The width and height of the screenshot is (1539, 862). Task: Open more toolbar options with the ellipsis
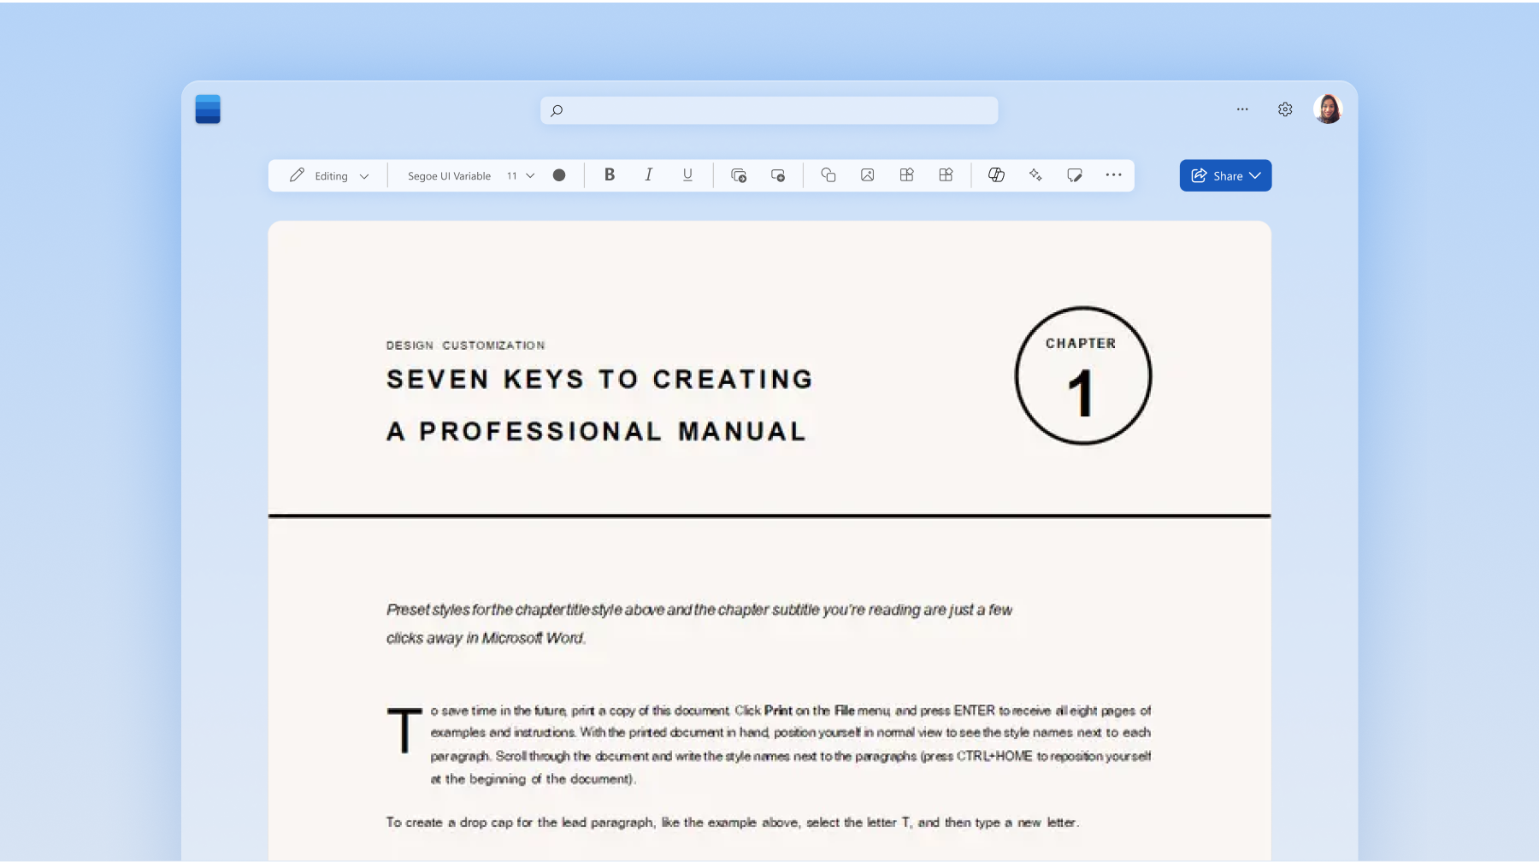pos(1113,174)
